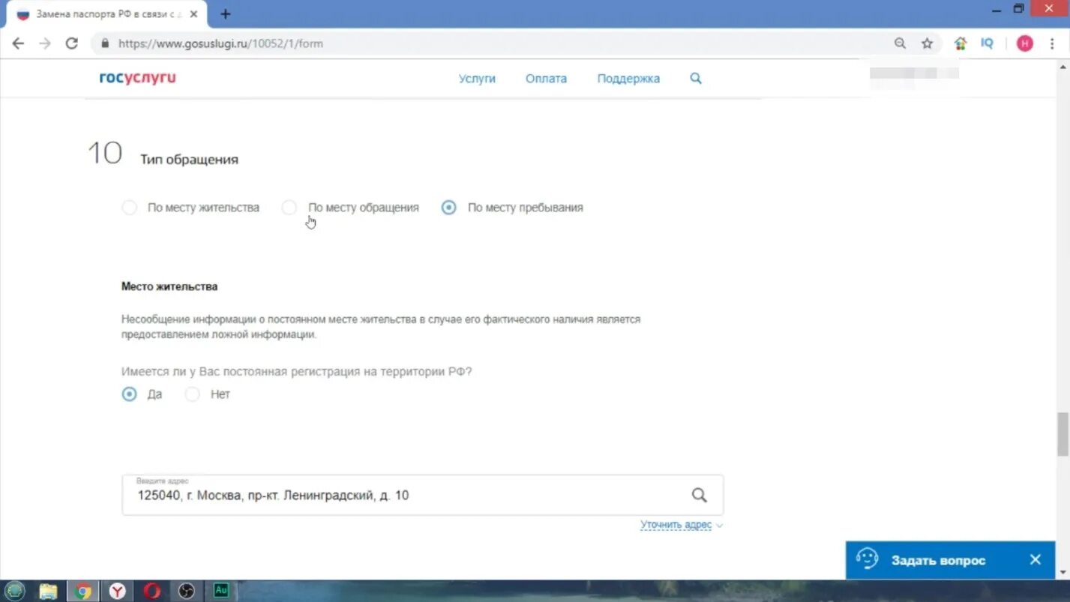Click the search icon in address field

699,495
